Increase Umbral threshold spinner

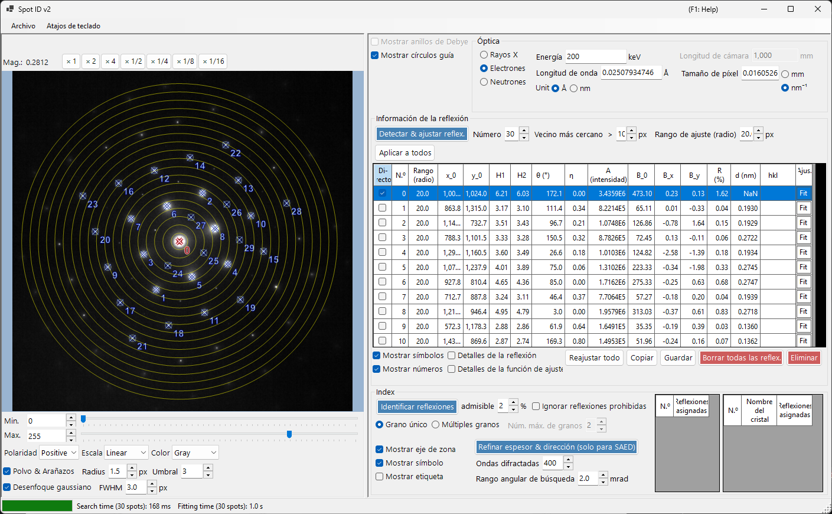[208, 468]
